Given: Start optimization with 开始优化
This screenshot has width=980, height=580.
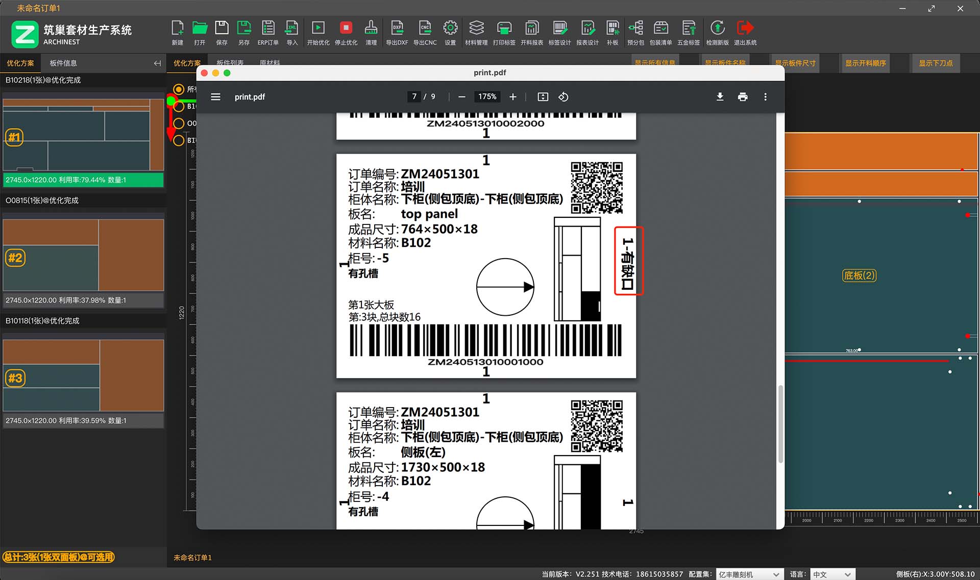Looking at the screenshot, I should [318, 33].
